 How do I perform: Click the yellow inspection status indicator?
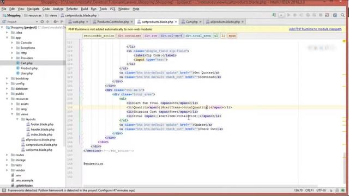(x=344, y=41)
